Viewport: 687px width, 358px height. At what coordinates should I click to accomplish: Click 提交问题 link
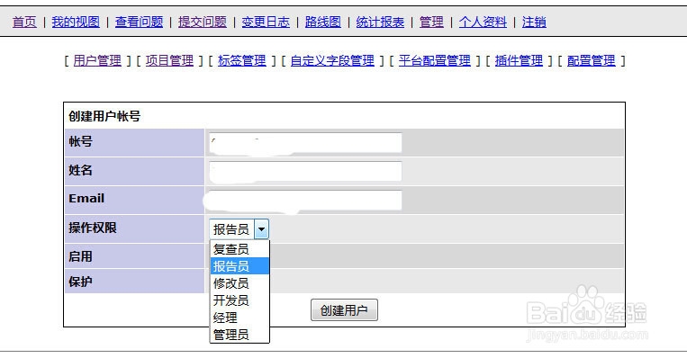(203, 22)
